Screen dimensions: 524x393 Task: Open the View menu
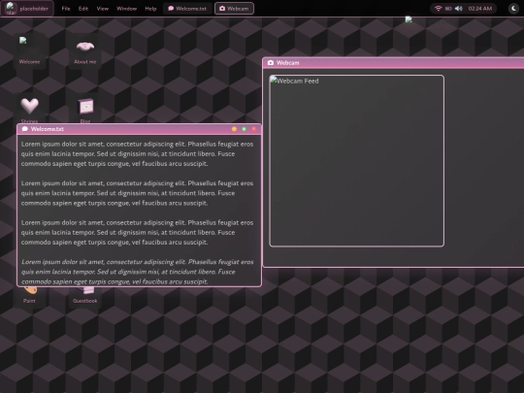102,9
